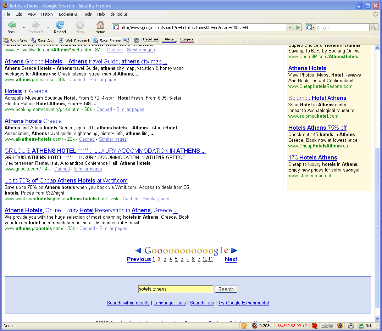Click the notepad icon in the status bar

[244, 326]
